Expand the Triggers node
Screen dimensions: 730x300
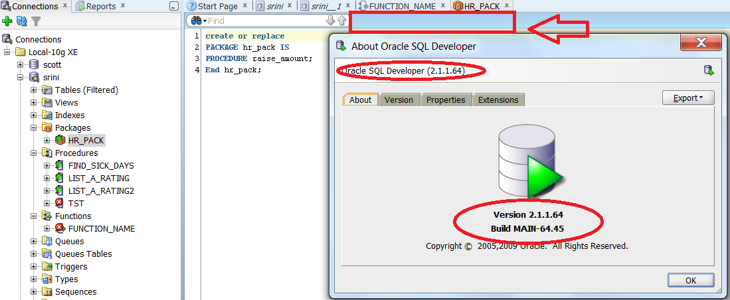point(33,267)
